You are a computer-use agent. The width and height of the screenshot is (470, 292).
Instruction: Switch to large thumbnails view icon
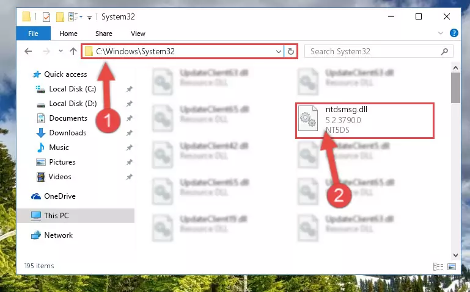point(452,266)
